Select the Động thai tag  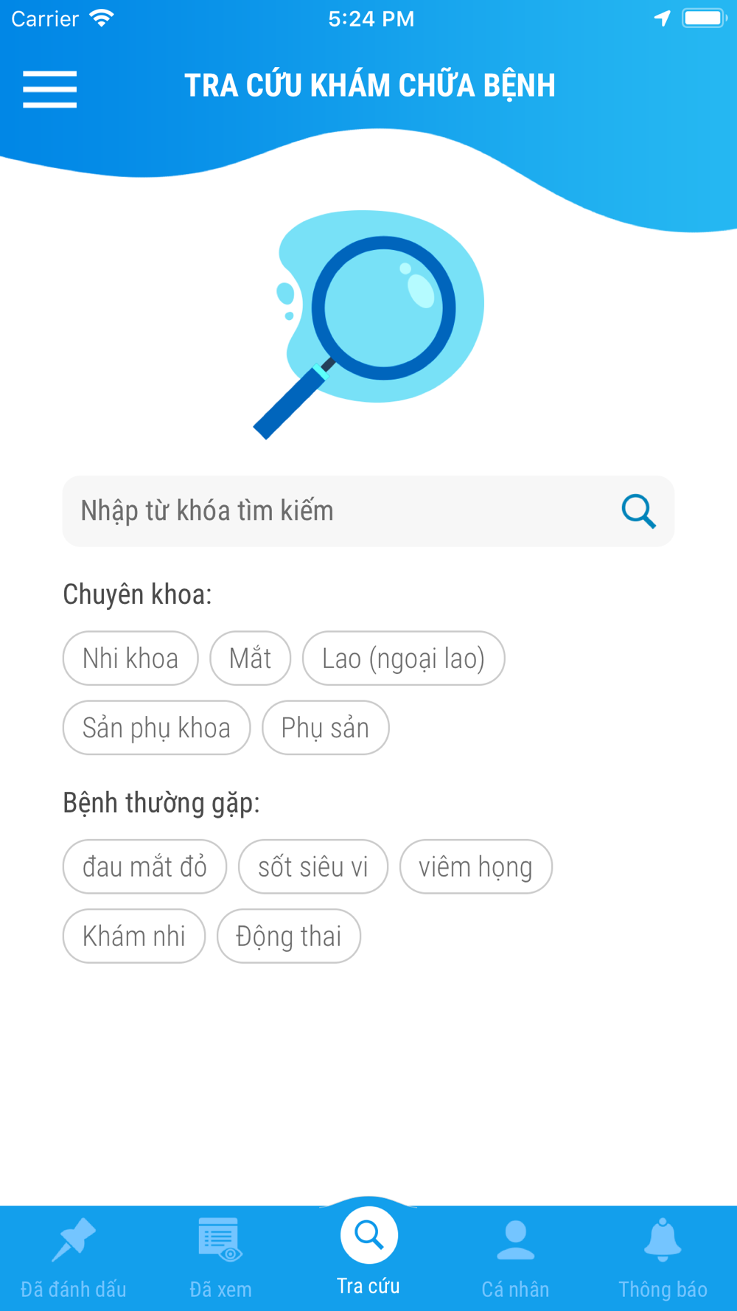coord(288,936)
